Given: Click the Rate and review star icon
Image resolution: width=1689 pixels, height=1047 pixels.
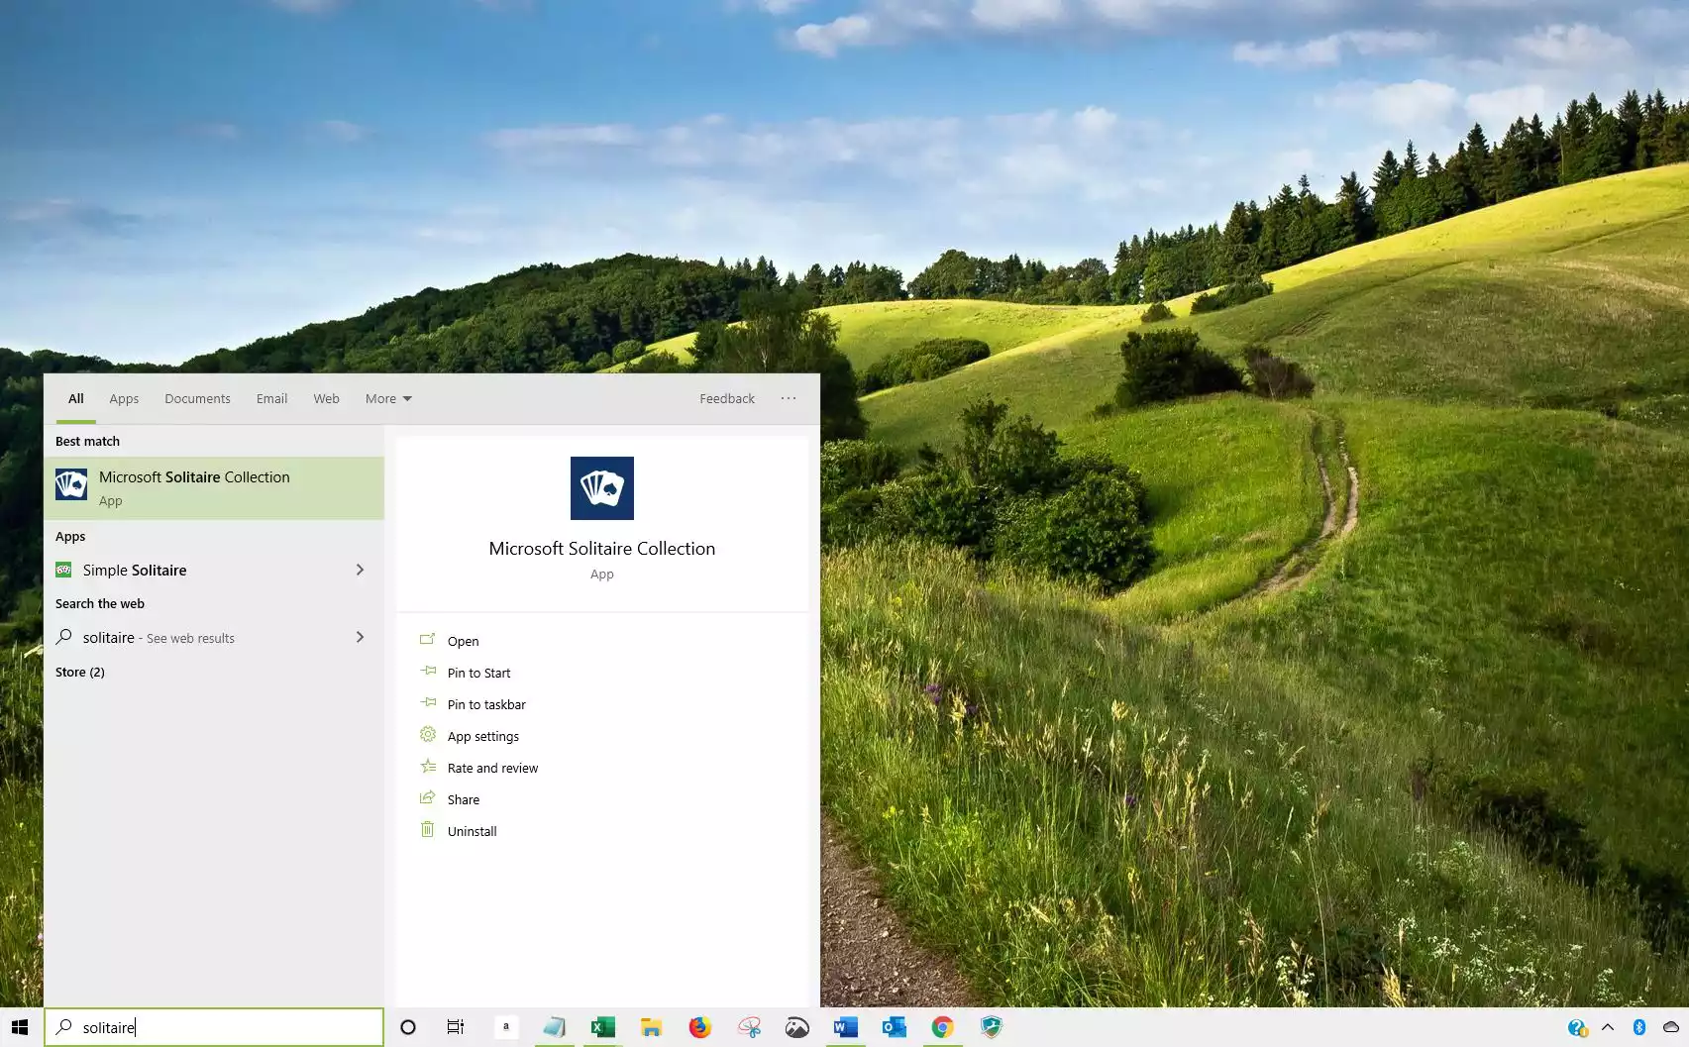Looking at the screenshot, I should [x=428, y=767].
